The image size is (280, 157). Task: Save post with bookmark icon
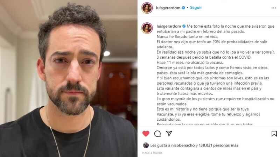[274, 134]
